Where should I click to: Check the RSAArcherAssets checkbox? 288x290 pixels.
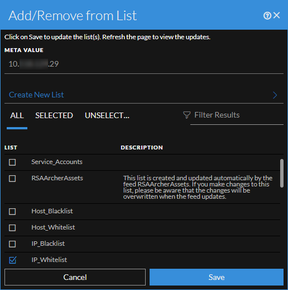click(x=12, y=179)
